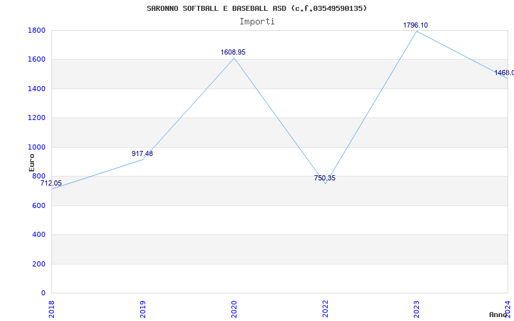Click the 1200 y-axis value
The width and height of the screenshot is (514, 321).
(37, 118)
